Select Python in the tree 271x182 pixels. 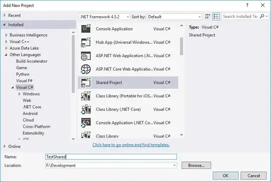tap(23, 74)
